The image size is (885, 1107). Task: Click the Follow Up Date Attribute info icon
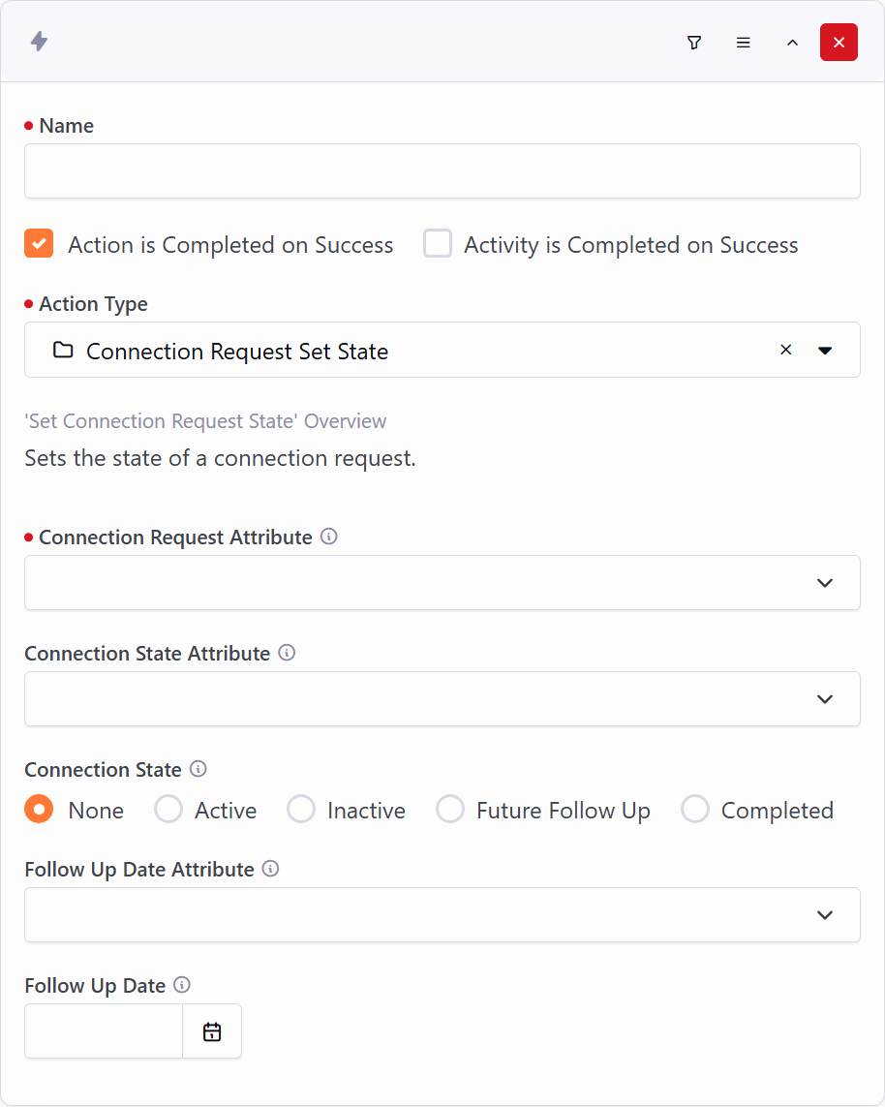coord(271,869)
